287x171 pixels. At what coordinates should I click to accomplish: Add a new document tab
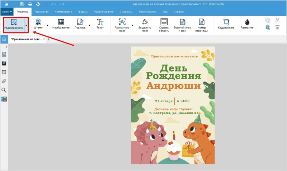pyautogui.click(x=49, y=39)
